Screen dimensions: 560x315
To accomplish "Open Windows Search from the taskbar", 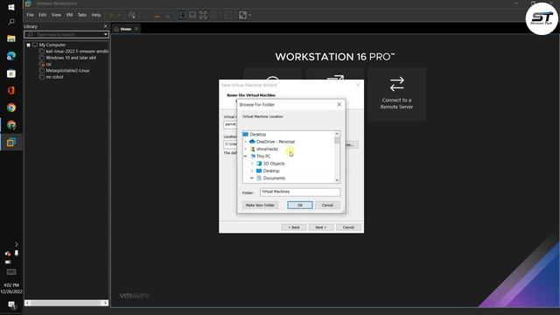I will (11, 22).
